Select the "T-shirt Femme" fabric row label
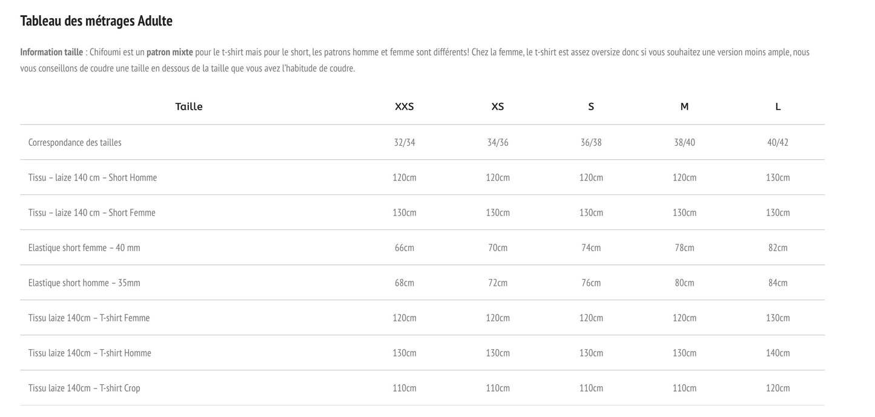The image size is (875, 417). pos(89,318)
